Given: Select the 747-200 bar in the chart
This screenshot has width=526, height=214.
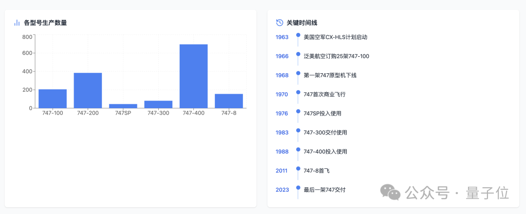Looking at the screenshot, I should click(x=88, y=90).
